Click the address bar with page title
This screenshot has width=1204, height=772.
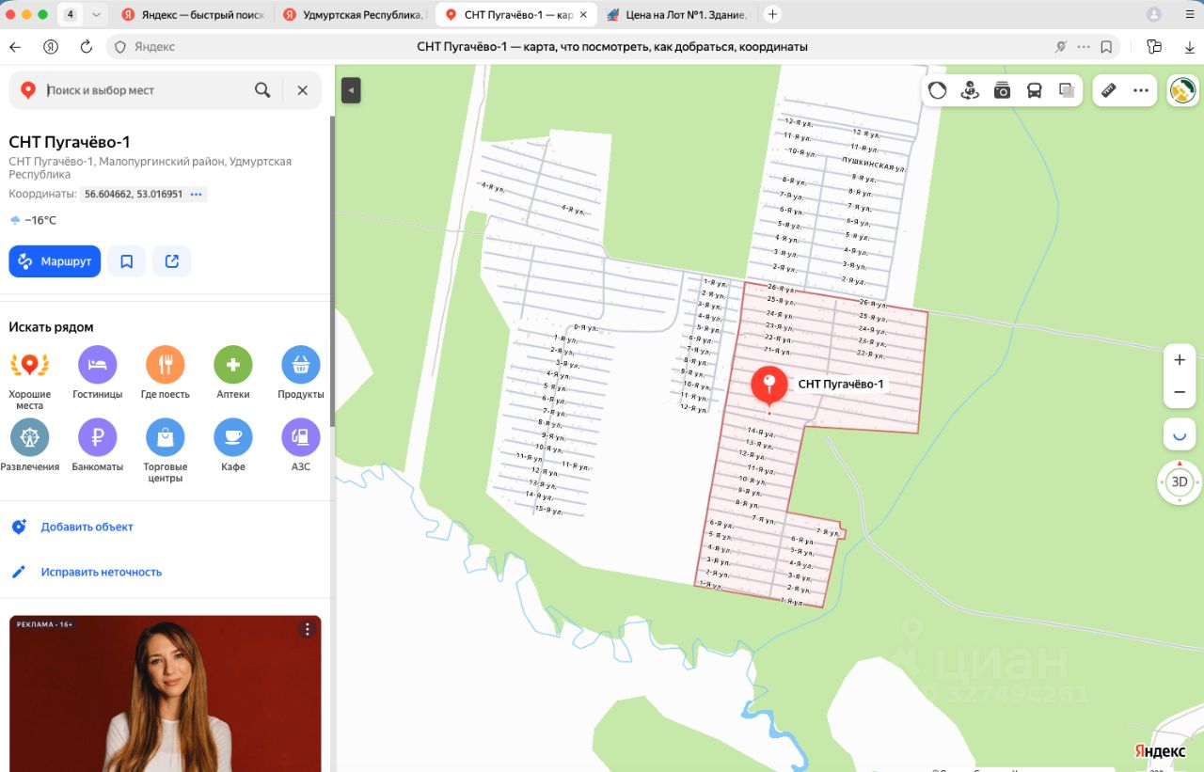click(x=611, y=47)
